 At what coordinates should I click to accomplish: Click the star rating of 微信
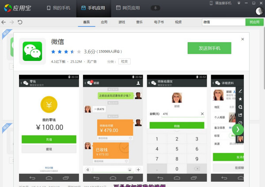coord(66,52)
